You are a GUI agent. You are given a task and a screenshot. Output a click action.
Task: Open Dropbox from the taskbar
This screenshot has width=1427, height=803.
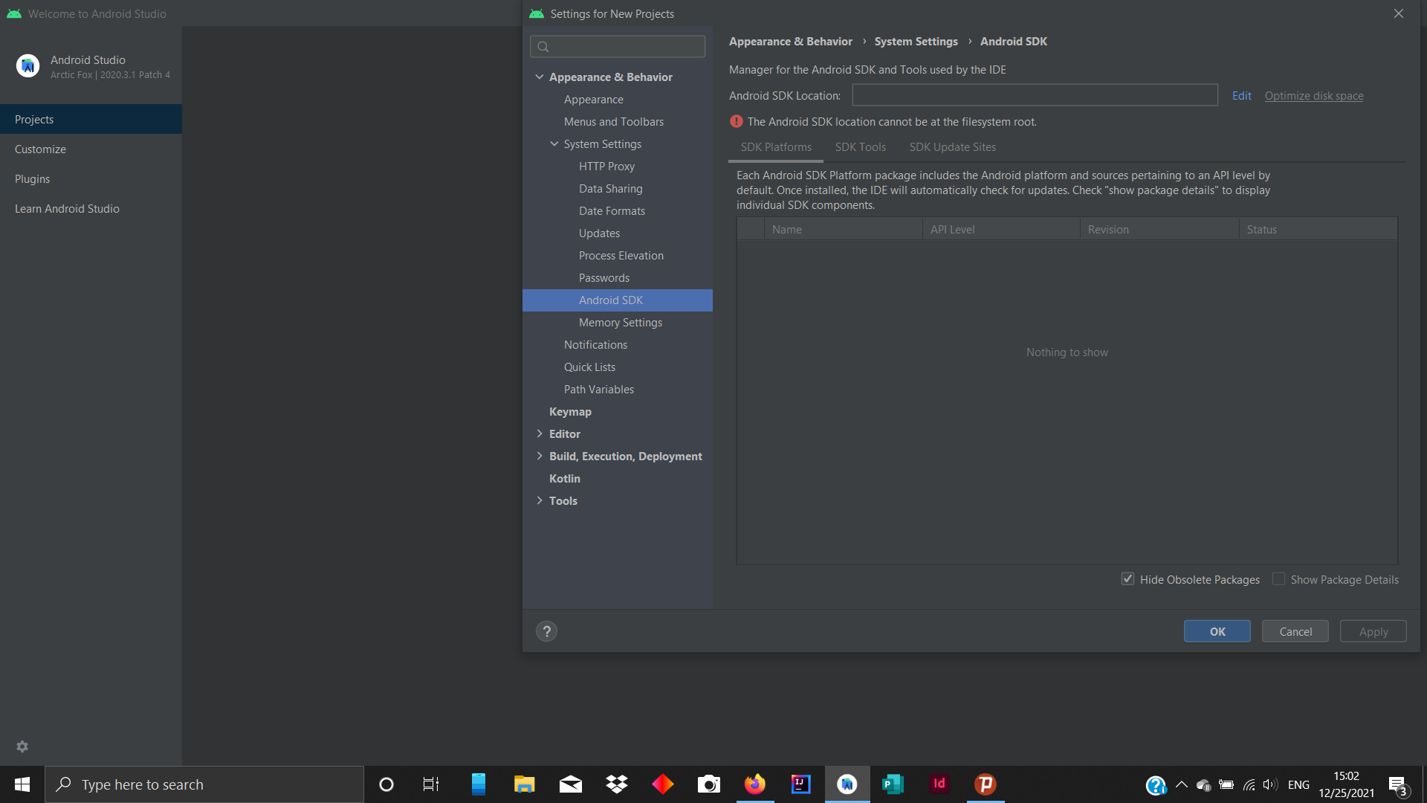(617, 784)
